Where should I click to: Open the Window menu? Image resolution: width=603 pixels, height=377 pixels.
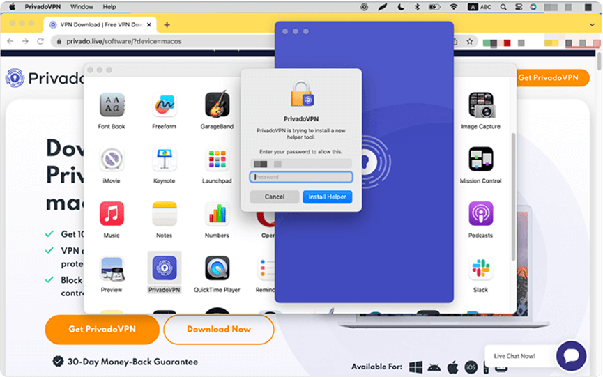click(82, 7)
